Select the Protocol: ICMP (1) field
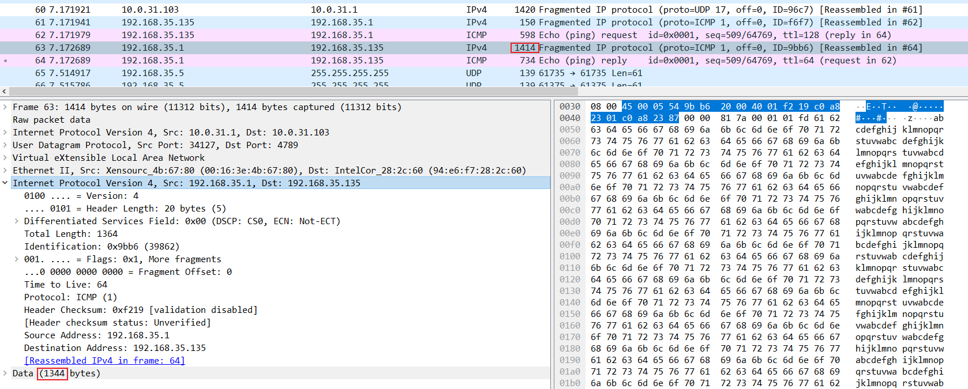 [70, 297]
